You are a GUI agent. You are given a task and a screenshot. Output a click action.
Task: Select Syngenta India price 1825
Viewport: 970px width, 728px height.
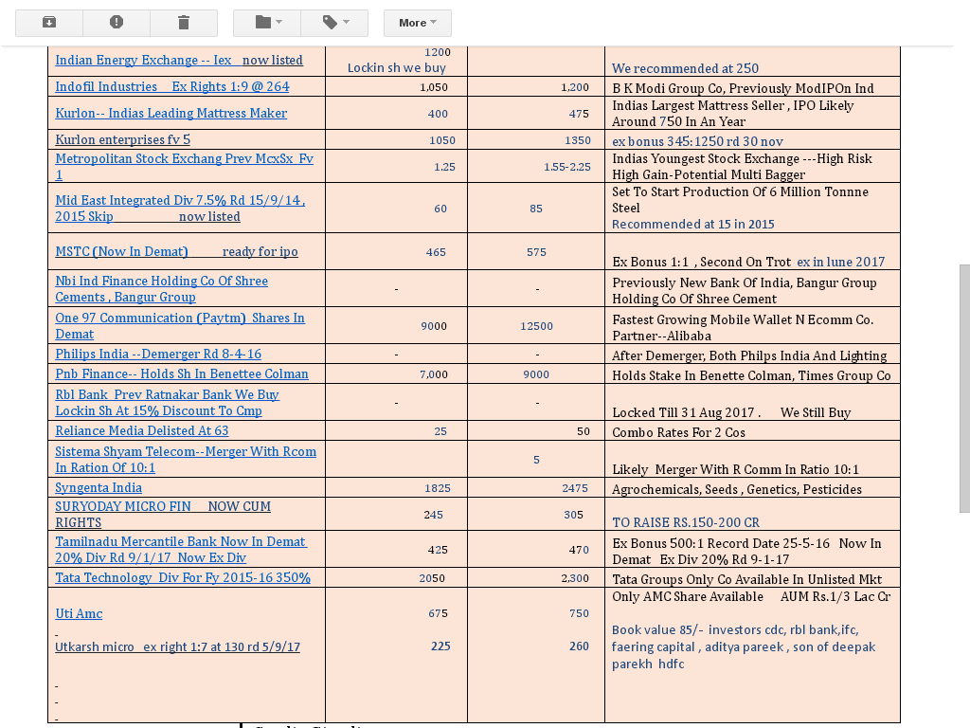438,488
